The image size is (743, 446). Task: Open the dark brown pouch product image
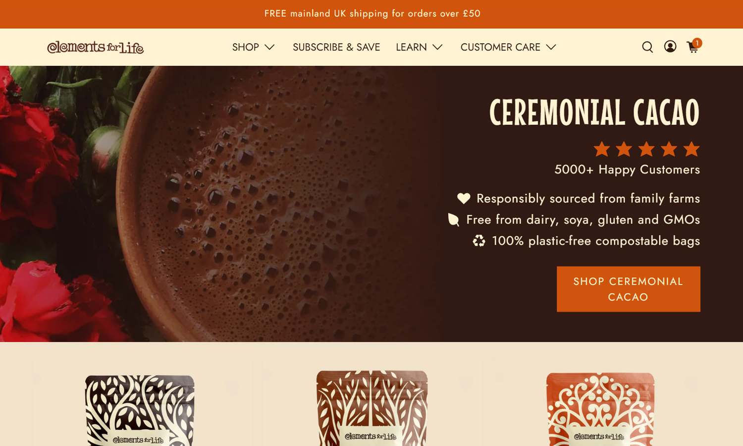(140, 410)
